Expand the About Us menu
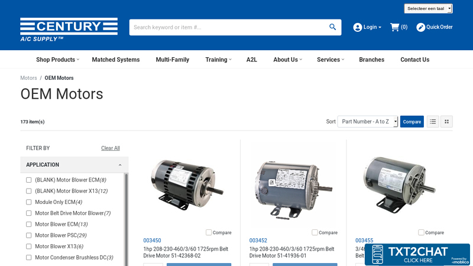Viewport: 473px width, 266px height. click(287, 60)
